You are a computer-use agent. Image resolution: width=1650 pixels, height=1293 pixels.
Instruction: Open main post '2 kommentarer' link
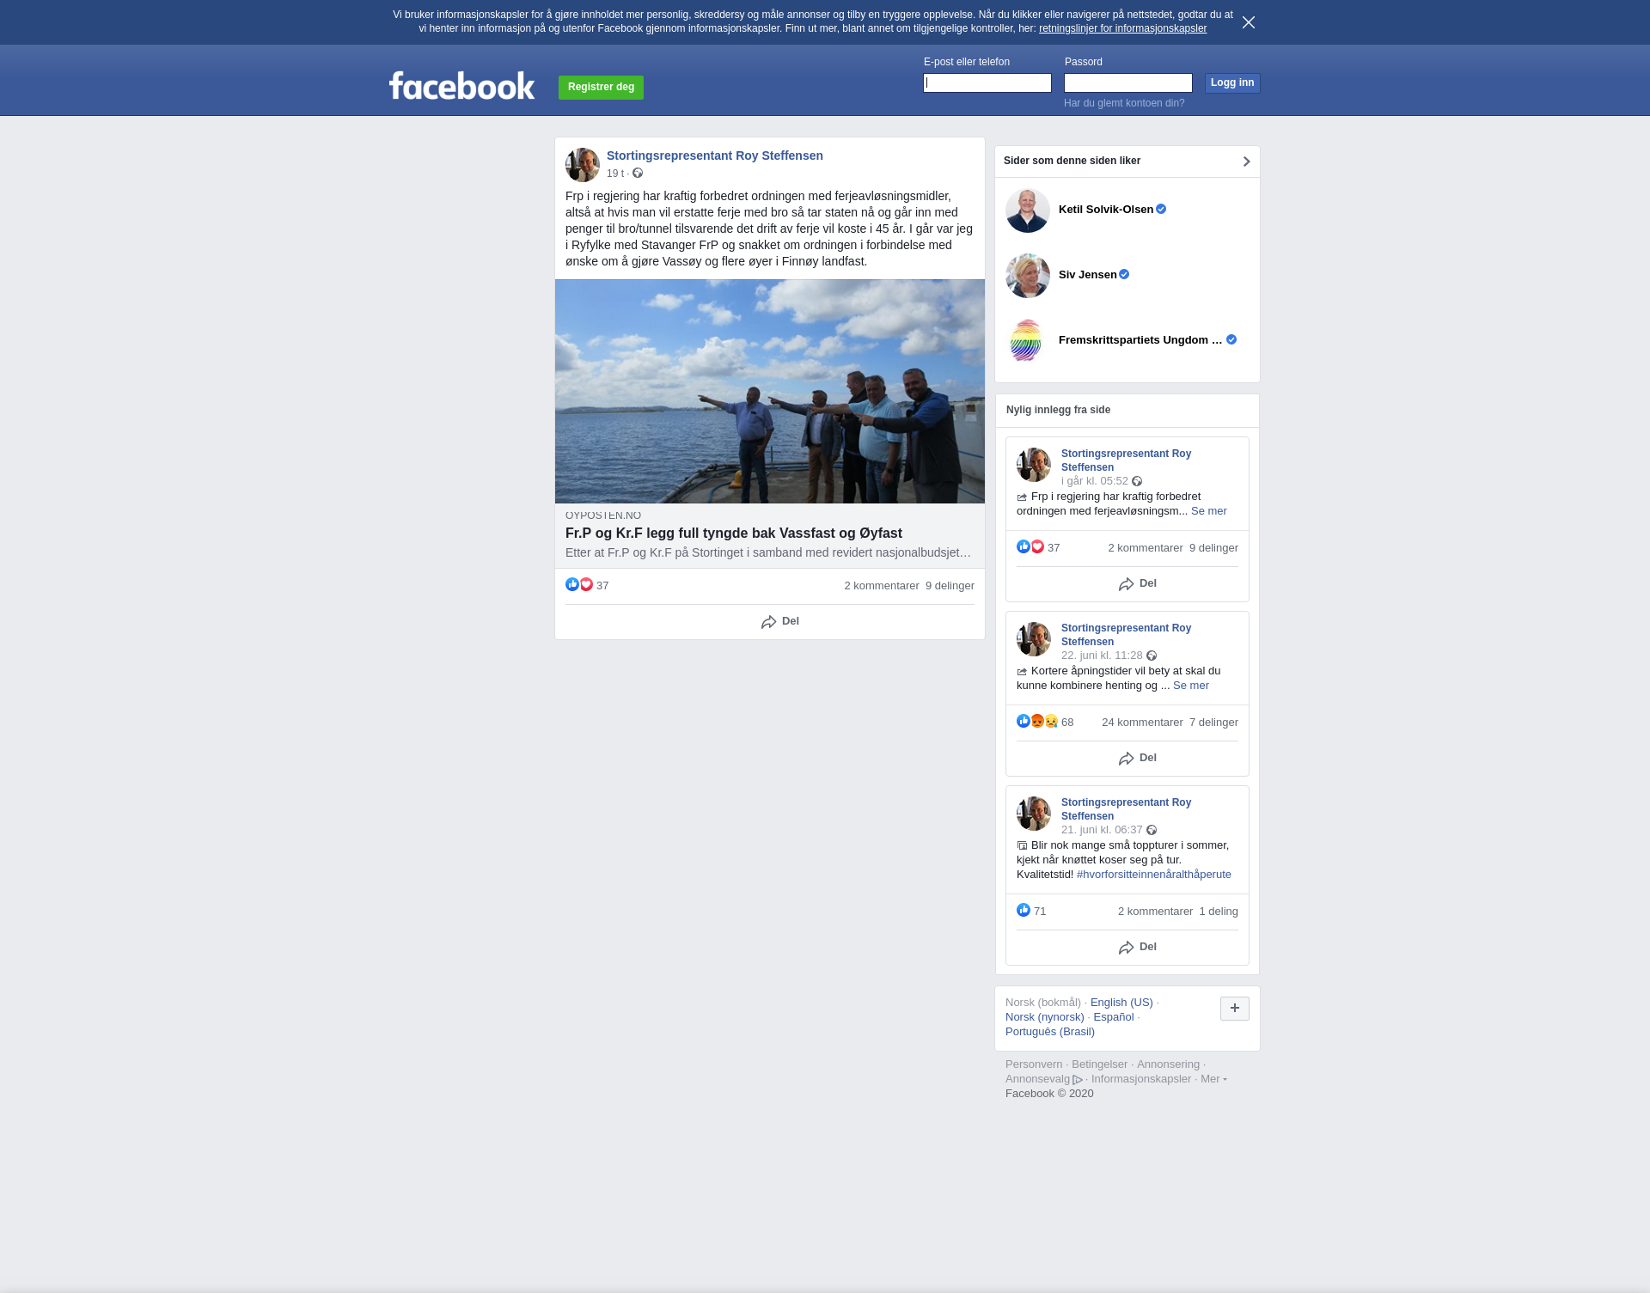882,586
